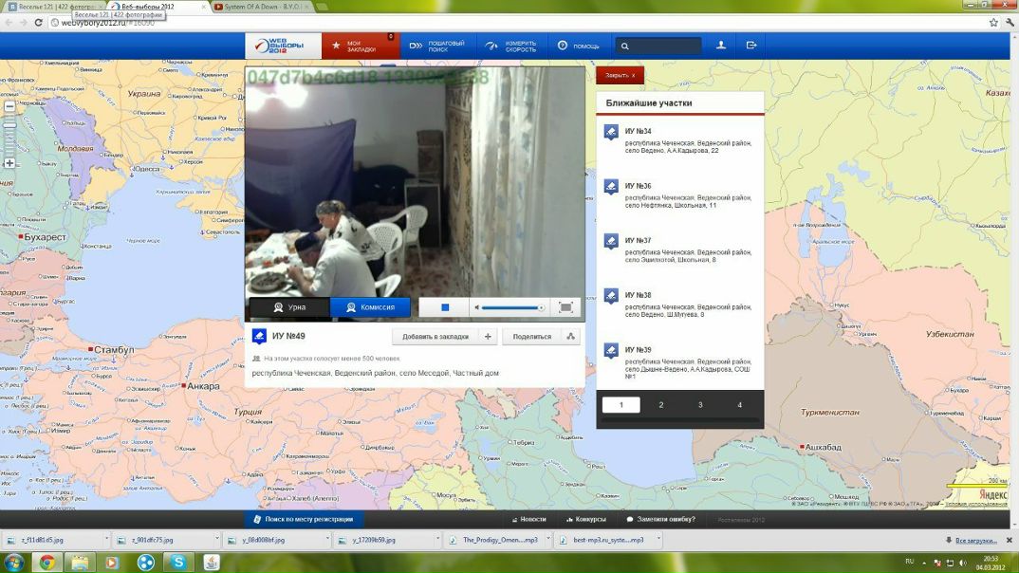Go to page 2 of nearby stations
The image size is (1019, 573).
click(x=660, y=403)
